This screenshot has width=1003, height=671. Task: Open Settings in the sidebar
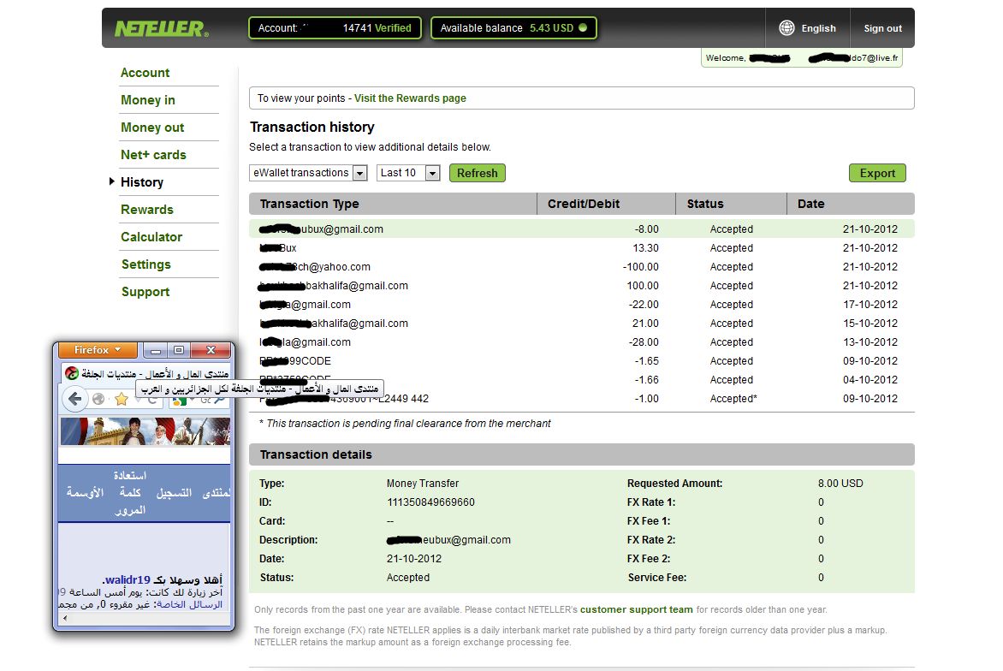pos(145,264)
